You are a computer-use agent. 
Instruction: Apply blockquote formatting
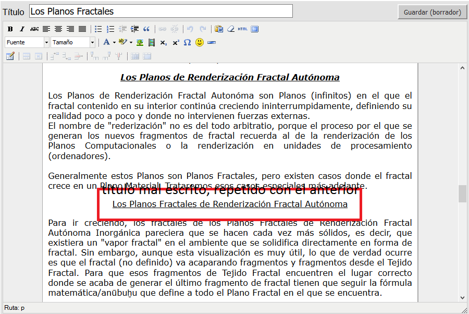pos(146,29)
